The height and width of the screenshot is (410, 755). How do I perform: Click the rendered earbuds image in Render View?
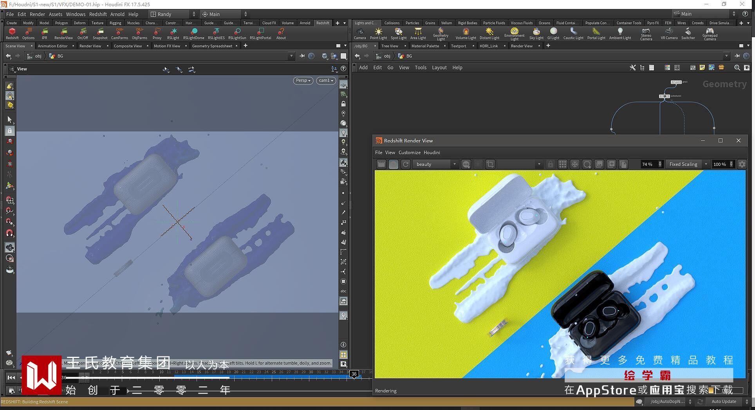tap(560, 274)
